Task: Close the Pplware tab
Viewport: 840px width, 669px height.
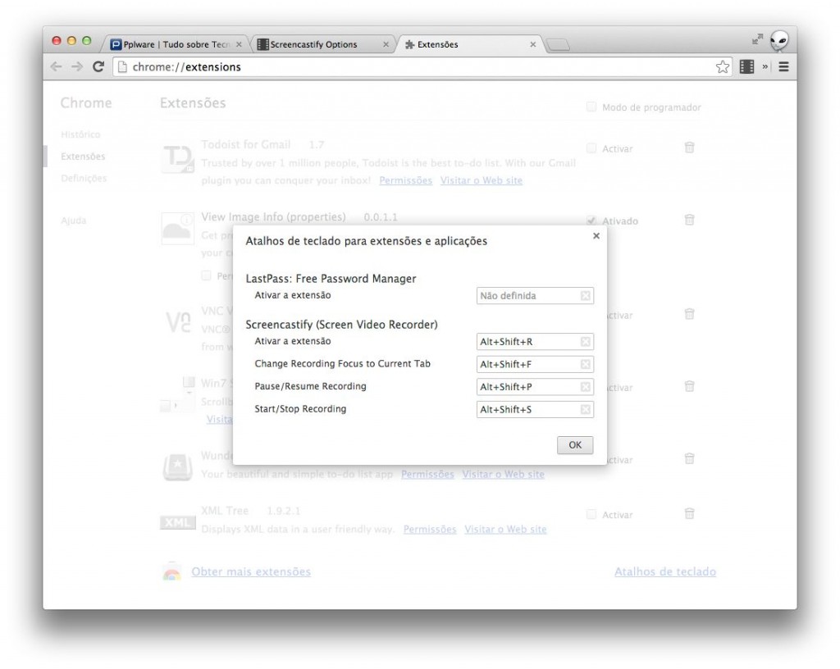Action: click(x=239, y=44)
